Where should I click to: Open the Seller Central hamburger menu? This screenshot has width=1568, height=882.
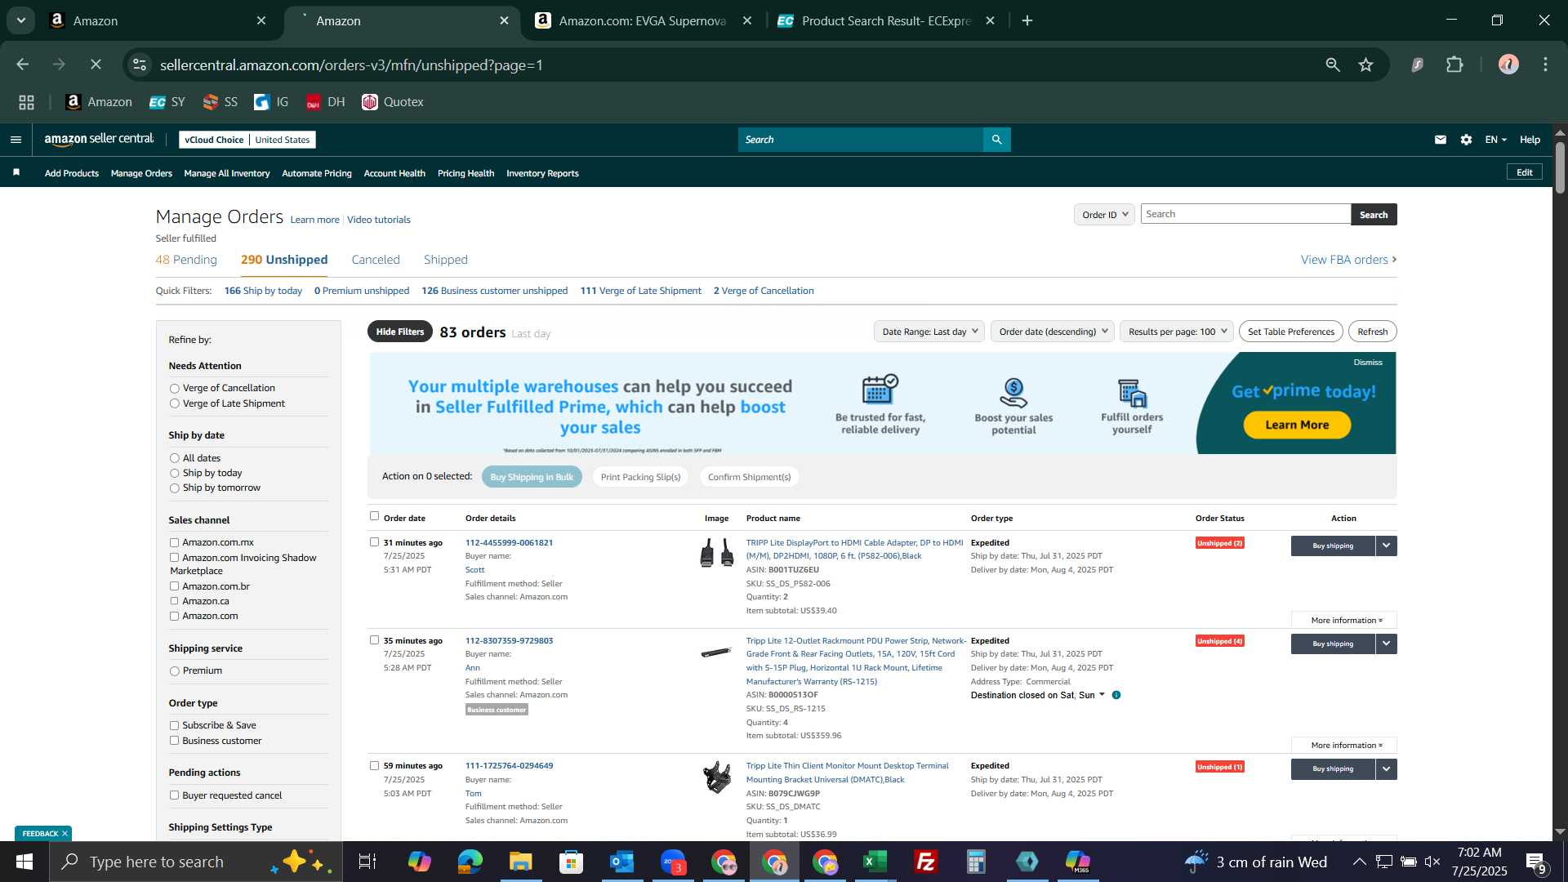[x=16, y=140]
